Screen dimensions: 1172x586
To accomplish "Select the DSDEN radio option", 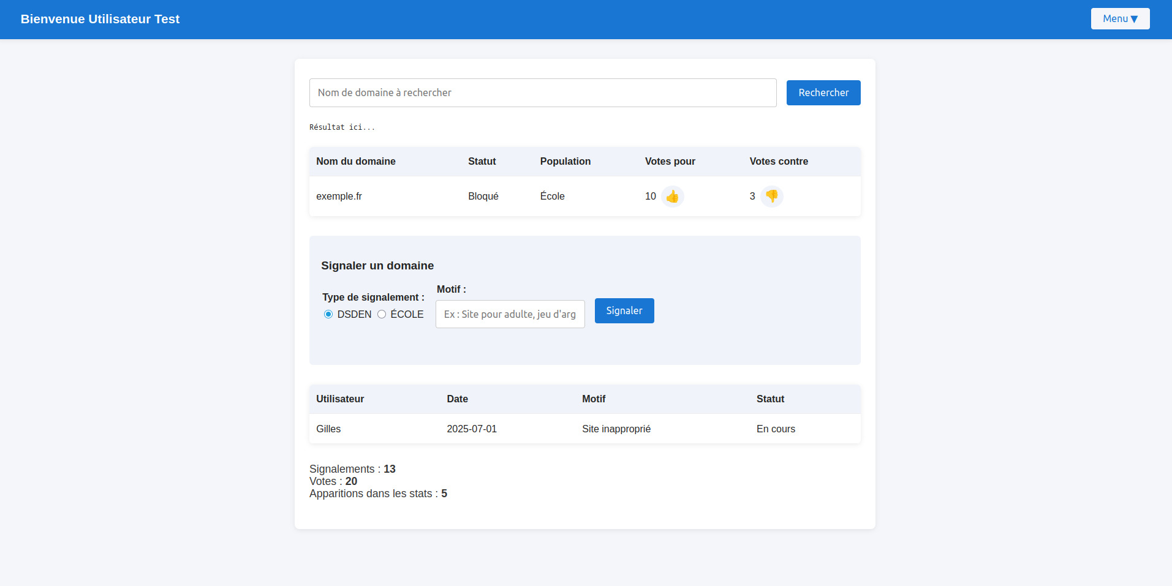I will (x=328, y=314).
